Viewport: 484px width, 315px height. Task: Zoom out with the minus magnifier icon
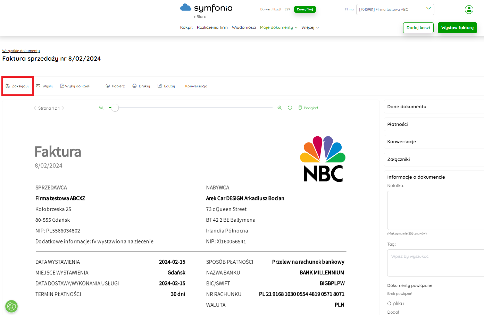coord(101,108)
